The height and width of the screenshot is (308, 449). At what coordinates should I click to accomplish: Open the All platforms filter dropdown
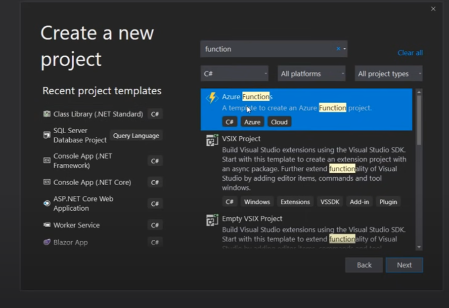click(x=312, y=74)
